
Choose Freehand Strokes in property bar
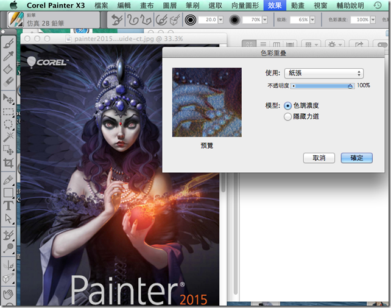click(x=132, y=19)
